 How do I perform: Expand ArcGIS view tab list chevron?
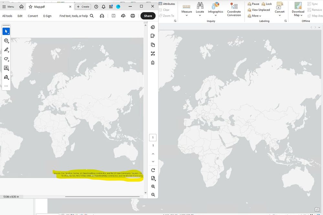click(x=319, y=27)
